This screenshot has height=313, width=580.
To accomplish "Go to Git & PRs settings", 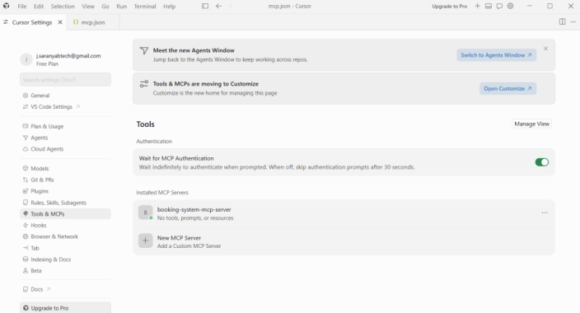I will (42, 180).
